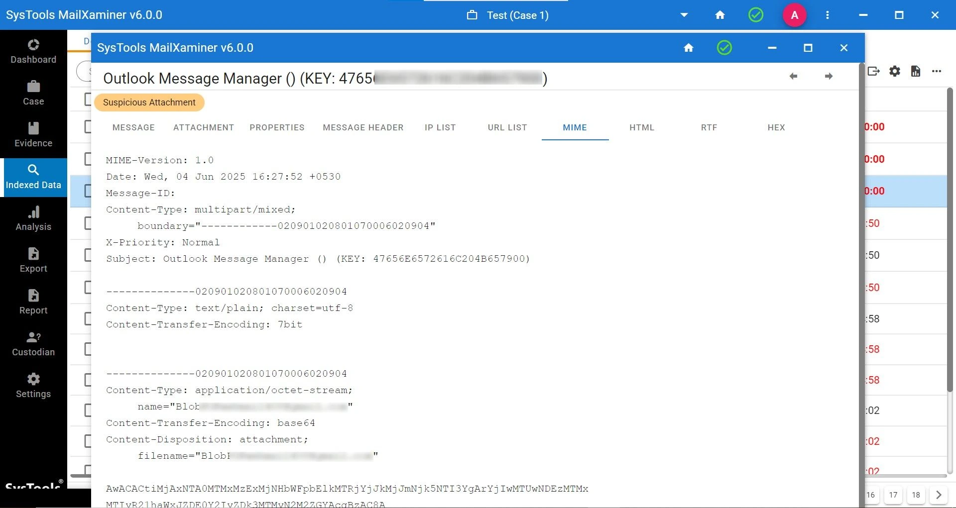The image size is (956, 508).
Task: Tick the background checkbox level with the MIME boundary= line
Action: (88, 223)
